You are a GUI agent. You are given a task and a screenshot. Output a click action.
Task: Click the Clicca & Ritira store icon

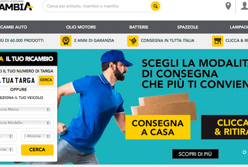point(218,41)
